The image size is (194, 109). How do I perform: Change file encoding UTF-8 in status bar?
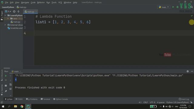152,102
